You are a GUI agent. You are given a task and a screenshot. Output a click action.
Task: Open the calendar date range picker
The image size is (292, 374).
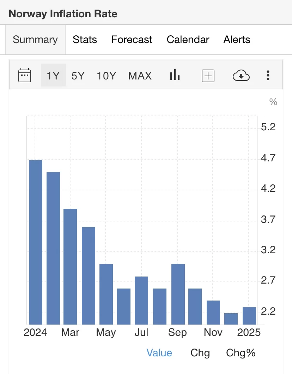click(x=25, y=76)
